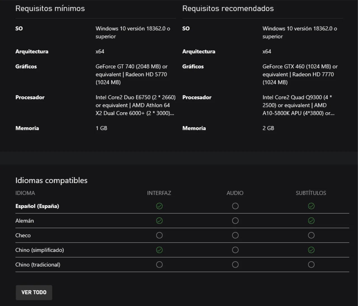Screen dimensions: 358x306
Task: Click the Requisitos mínimos heading
Action: pos(50,8)
